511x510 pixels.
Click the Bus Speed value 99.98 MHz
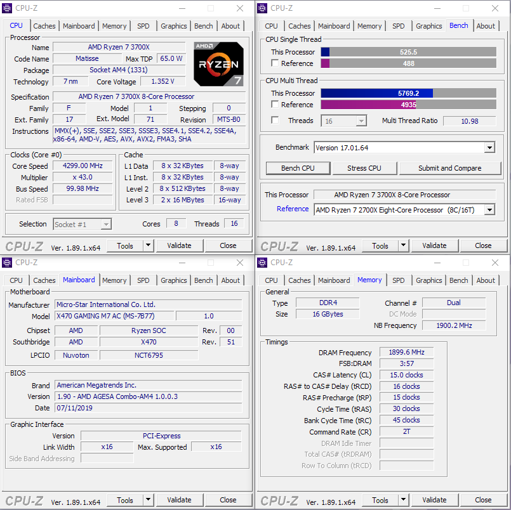(x=83, y=188)
